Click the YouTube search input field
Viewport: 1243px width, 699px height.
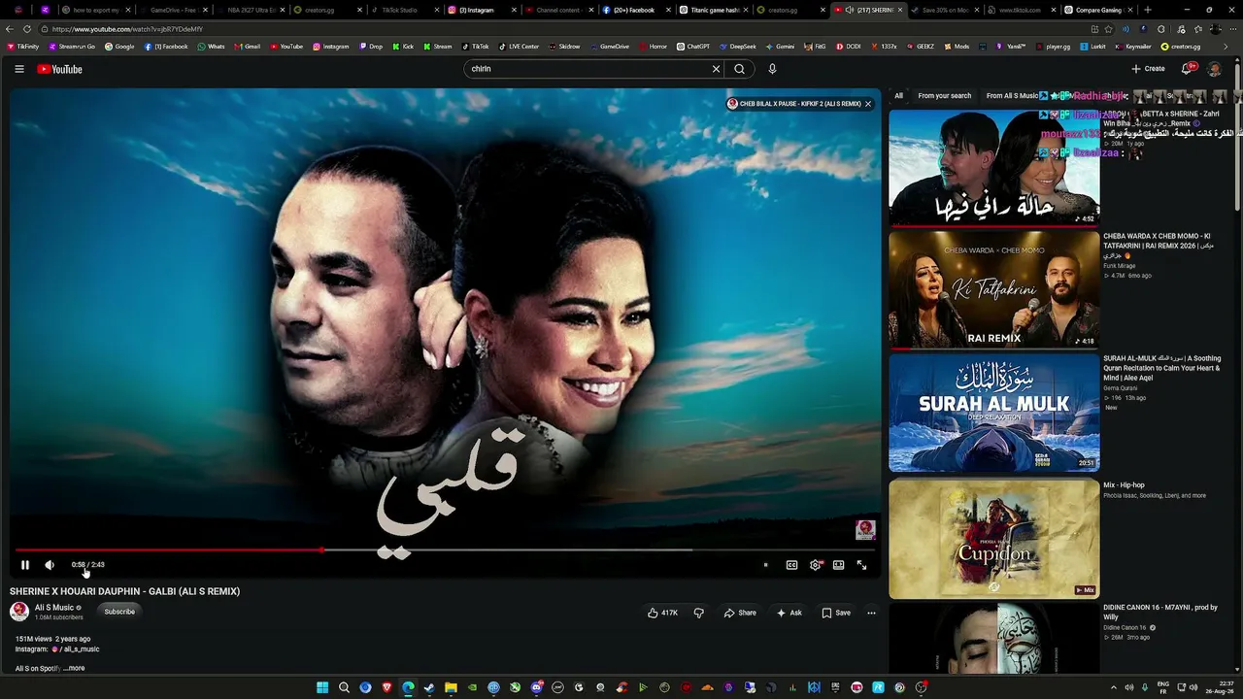pos(588,69)
